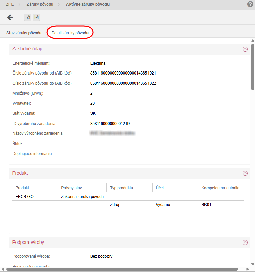The image size is (255, 273).
Task: Click the horizontal scrollbar at bottom
Action: coord(125,269)
